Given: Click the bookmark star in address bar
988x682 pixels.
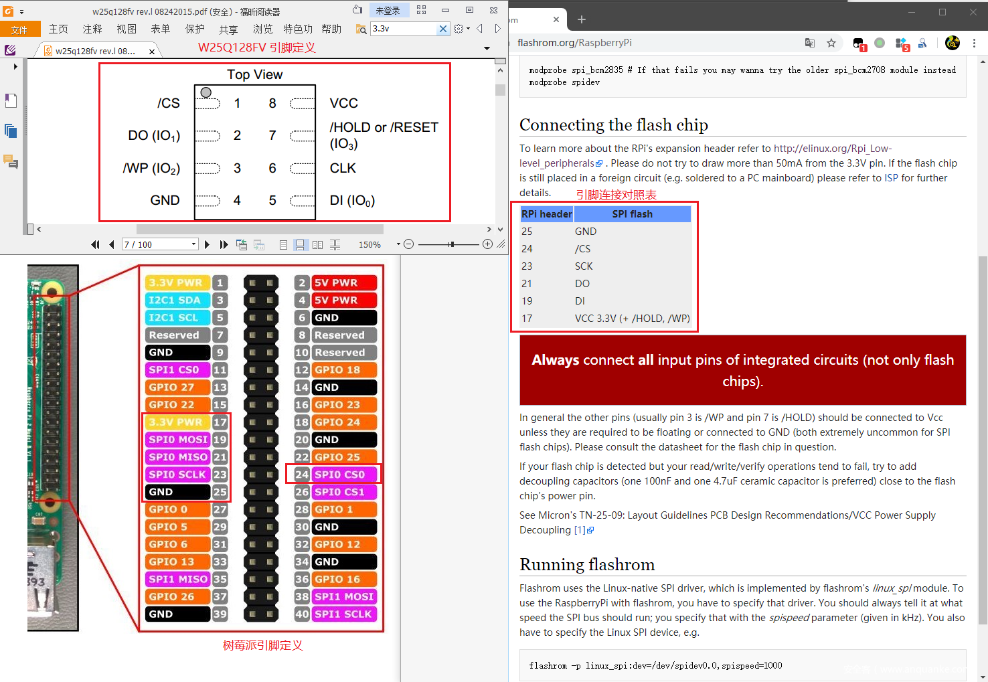Looking at the screenshot, I should click(x=831, y=43).
